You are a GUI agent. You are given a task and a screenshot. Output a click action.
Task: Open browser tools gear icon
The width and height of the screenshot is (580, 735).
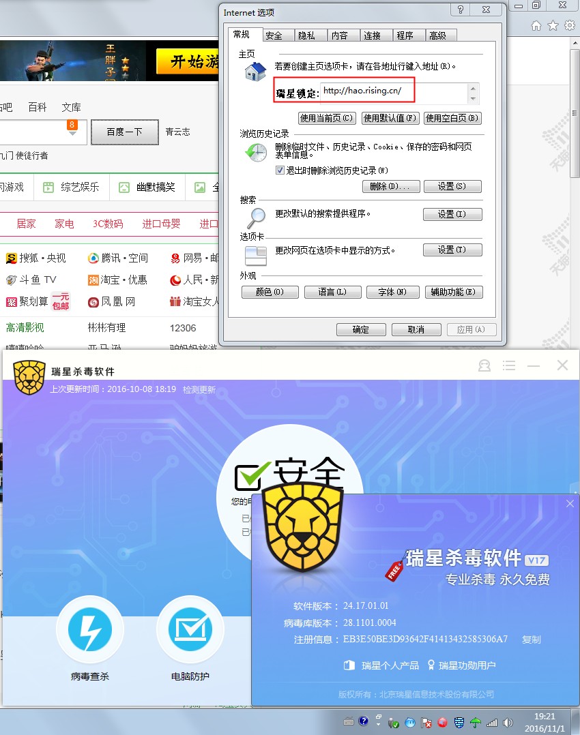(570, 25)
